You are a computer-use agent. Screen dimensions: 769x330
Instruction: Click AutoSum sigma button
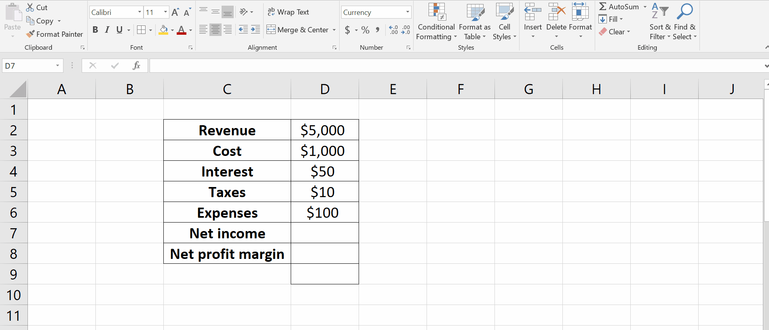pyautogui.click(x=619, y=6)
